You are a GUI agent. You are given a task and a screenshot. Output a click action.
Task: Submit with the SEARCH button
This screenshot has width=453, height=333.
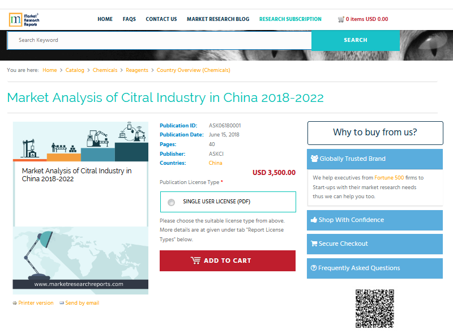(x=356, y=40)
